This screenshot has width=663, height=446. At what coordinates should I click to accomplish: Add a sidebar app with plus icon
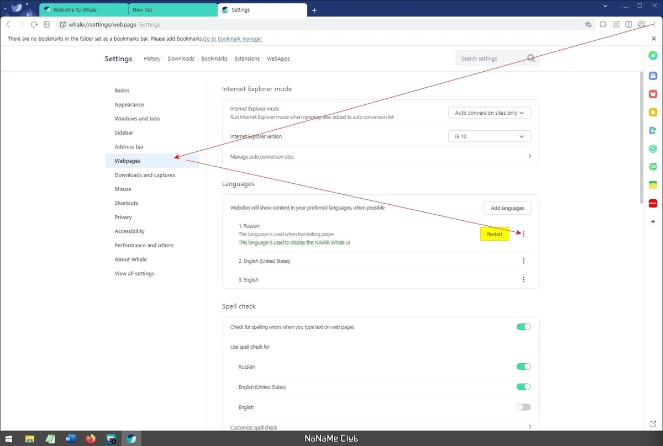pyautogui.click(x=653, y=221)
